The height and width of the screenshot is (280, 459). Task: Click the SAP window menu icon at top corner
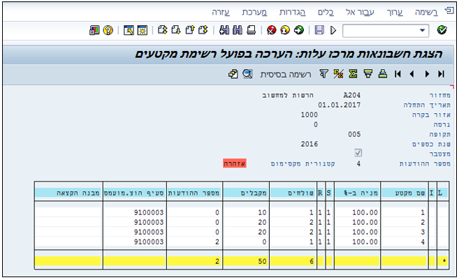pyautogui.click(x=449, y=11)
